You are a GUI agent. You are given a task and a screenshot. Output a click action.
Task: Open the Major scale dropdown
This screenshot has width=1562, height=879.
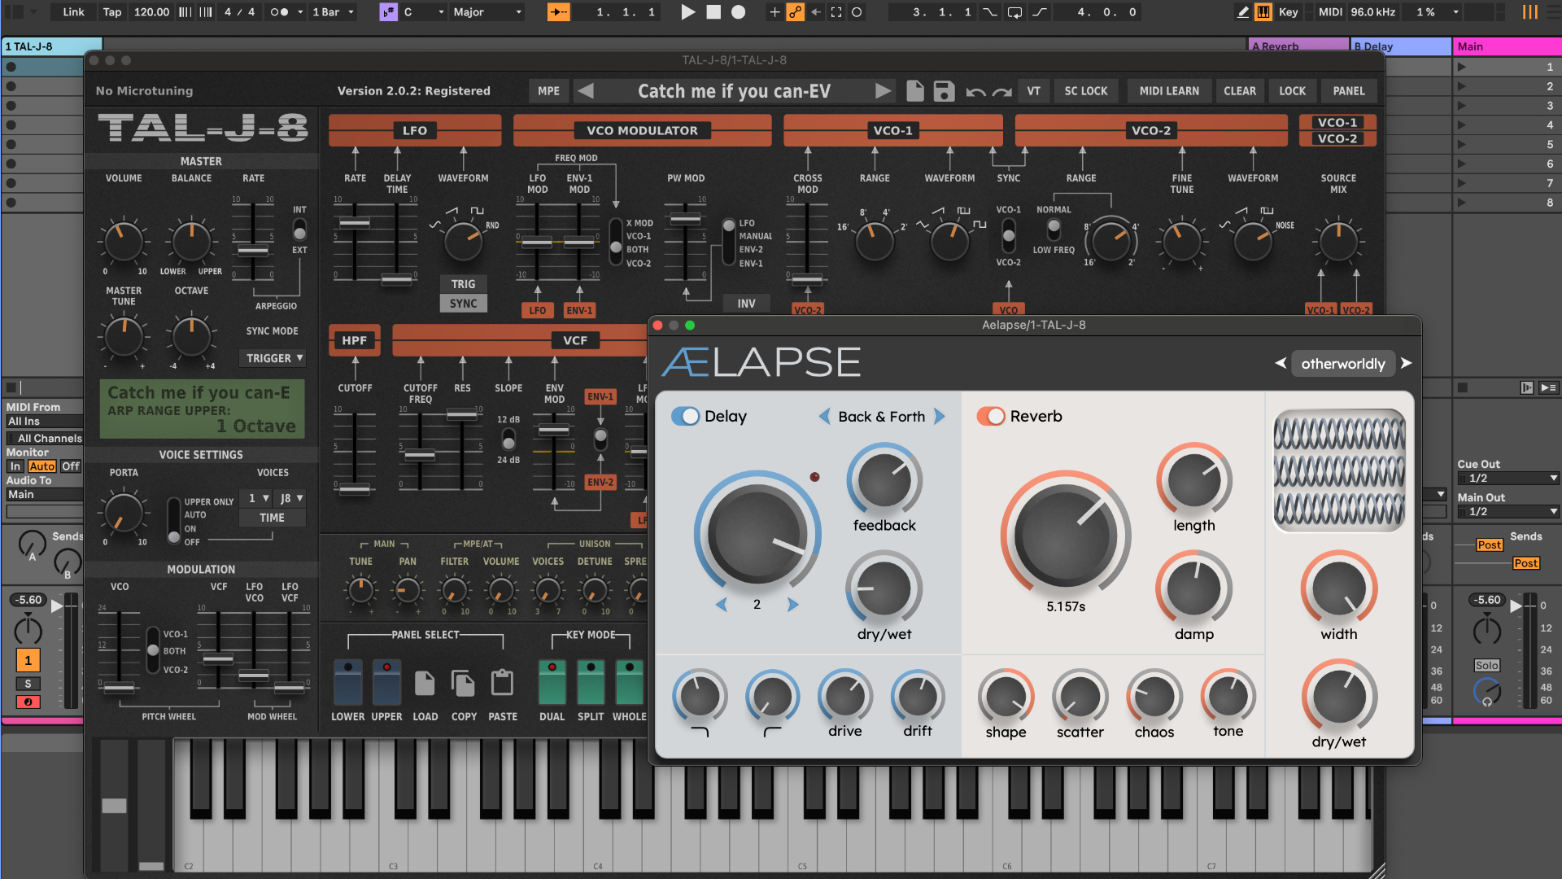pos(487,12)
